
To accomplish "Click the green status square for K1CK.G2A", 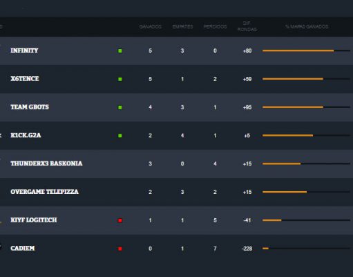I will 120,136.
